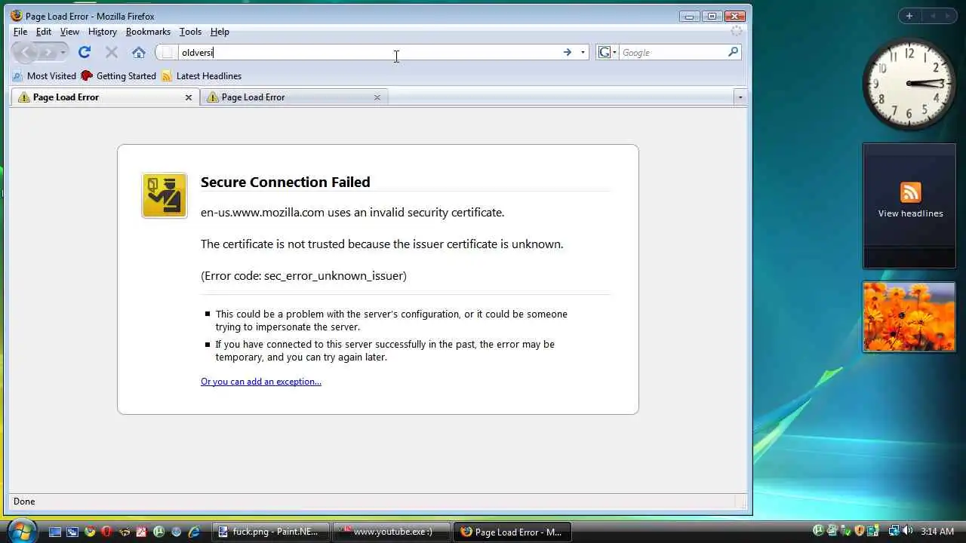966x543 pixels.
Task: Click 'Or you can add an exception...' link
Action: (x=261, y=382)
